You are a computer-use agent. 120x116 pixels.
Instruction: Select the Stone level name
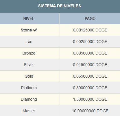click(x=26, y=30)
